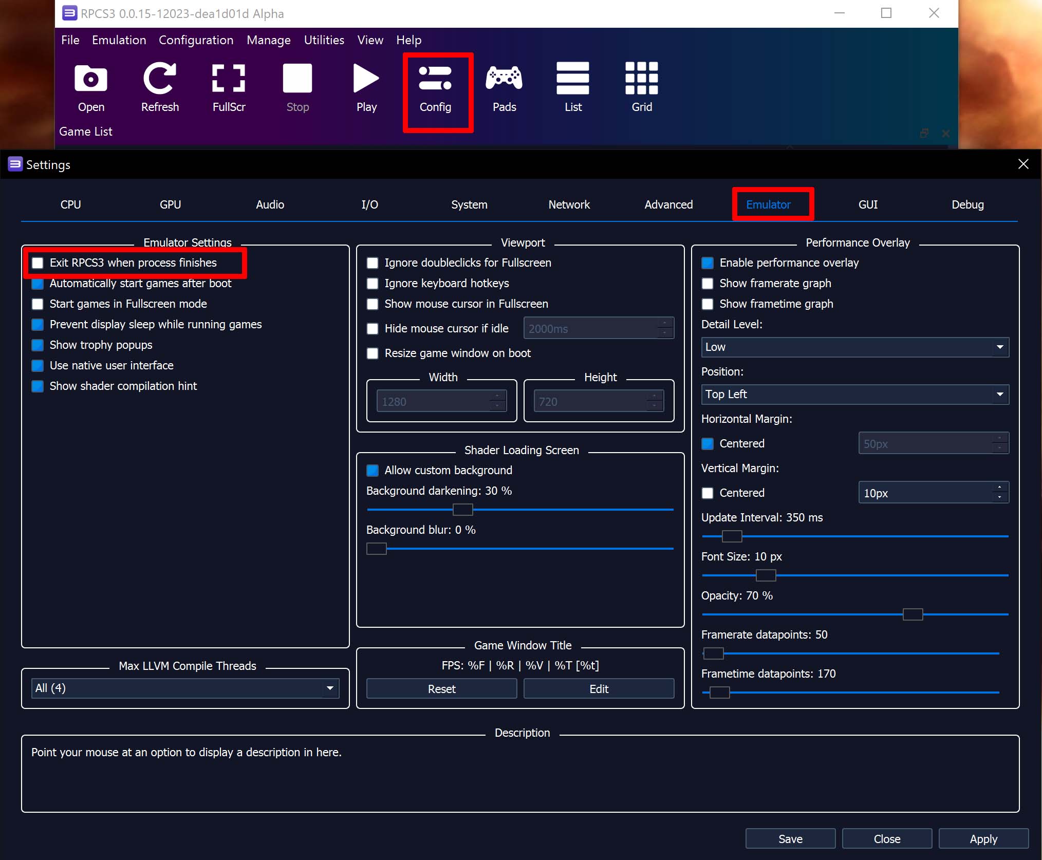This screenshot has width=1042, height=860.
Task: Select the Emulator tab
Action: pyautogui.click(x=769, y=204)
